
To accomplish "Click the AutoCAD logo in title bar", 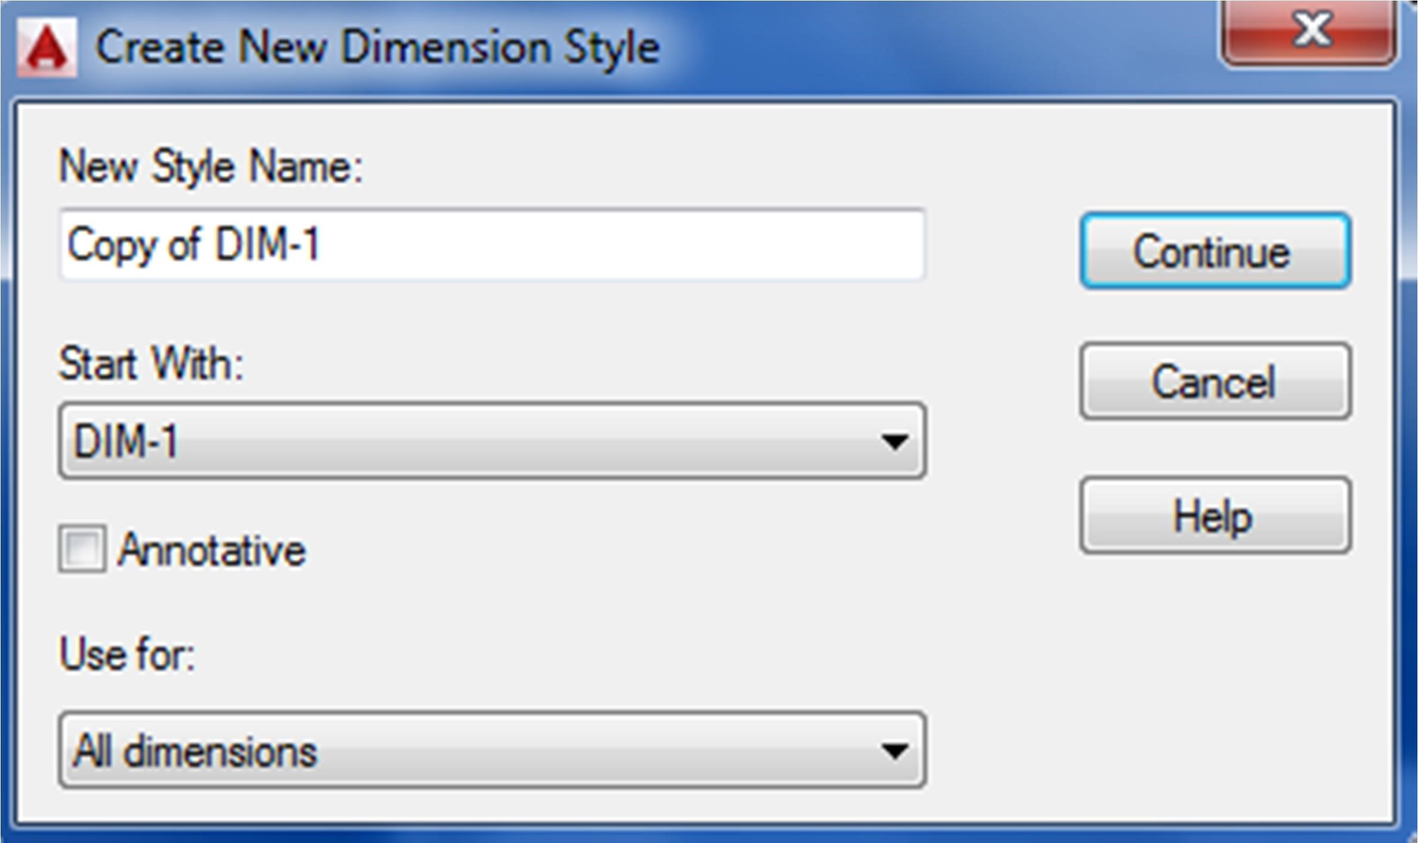I will pyautogui.click(x=47, y=48).
